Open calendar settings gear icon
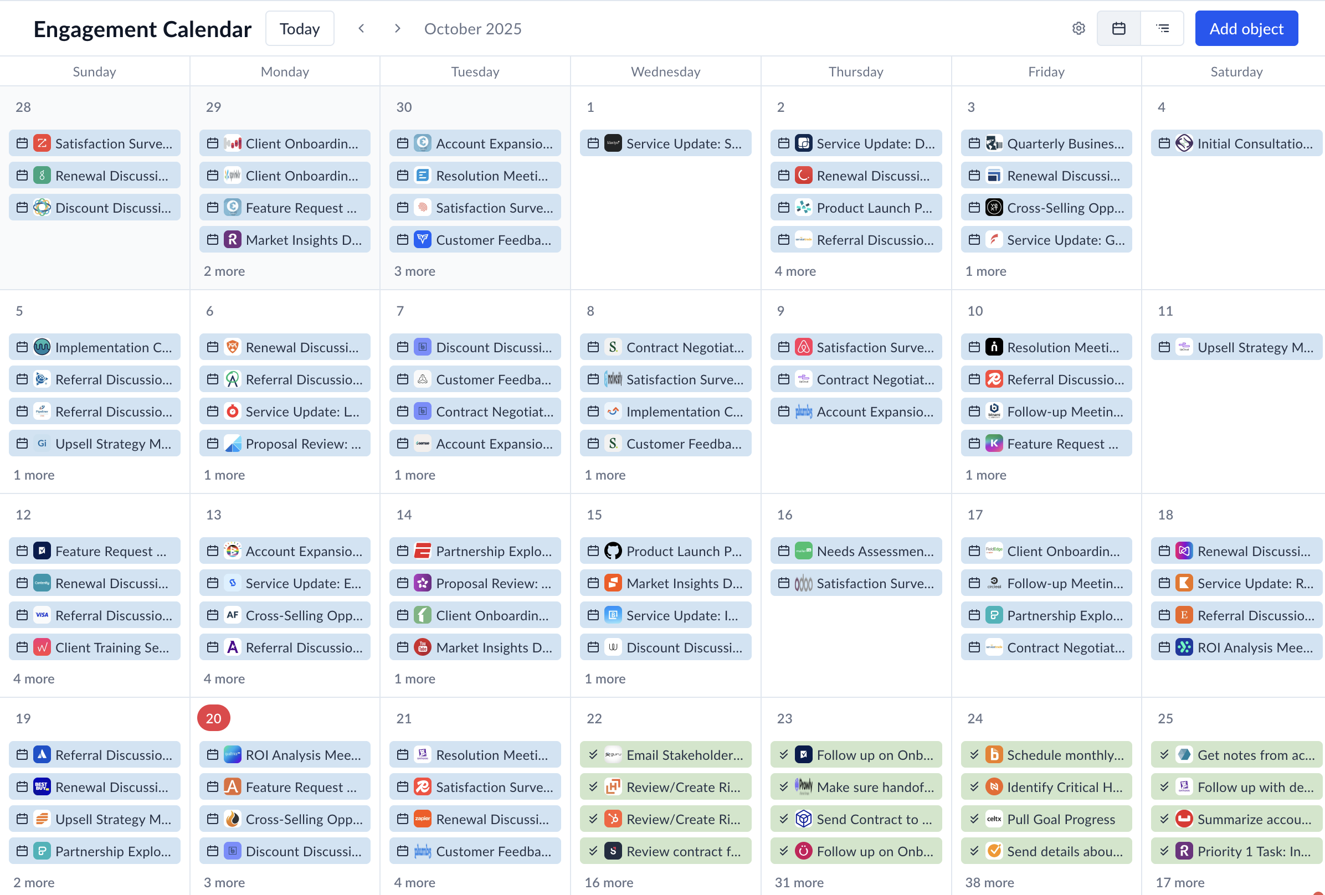This screenshot has height=895, width=1325. 1078,28
